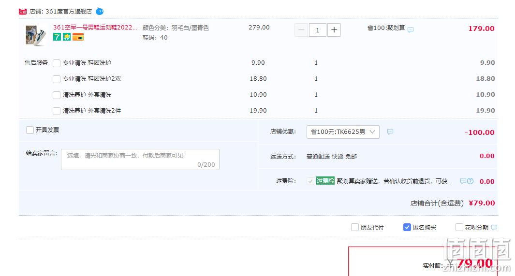The width and height of the screenshot is (515, 276).
Task: Check 专业清洗 鞋履洗护2双 service option
Action: coord(57,79)
